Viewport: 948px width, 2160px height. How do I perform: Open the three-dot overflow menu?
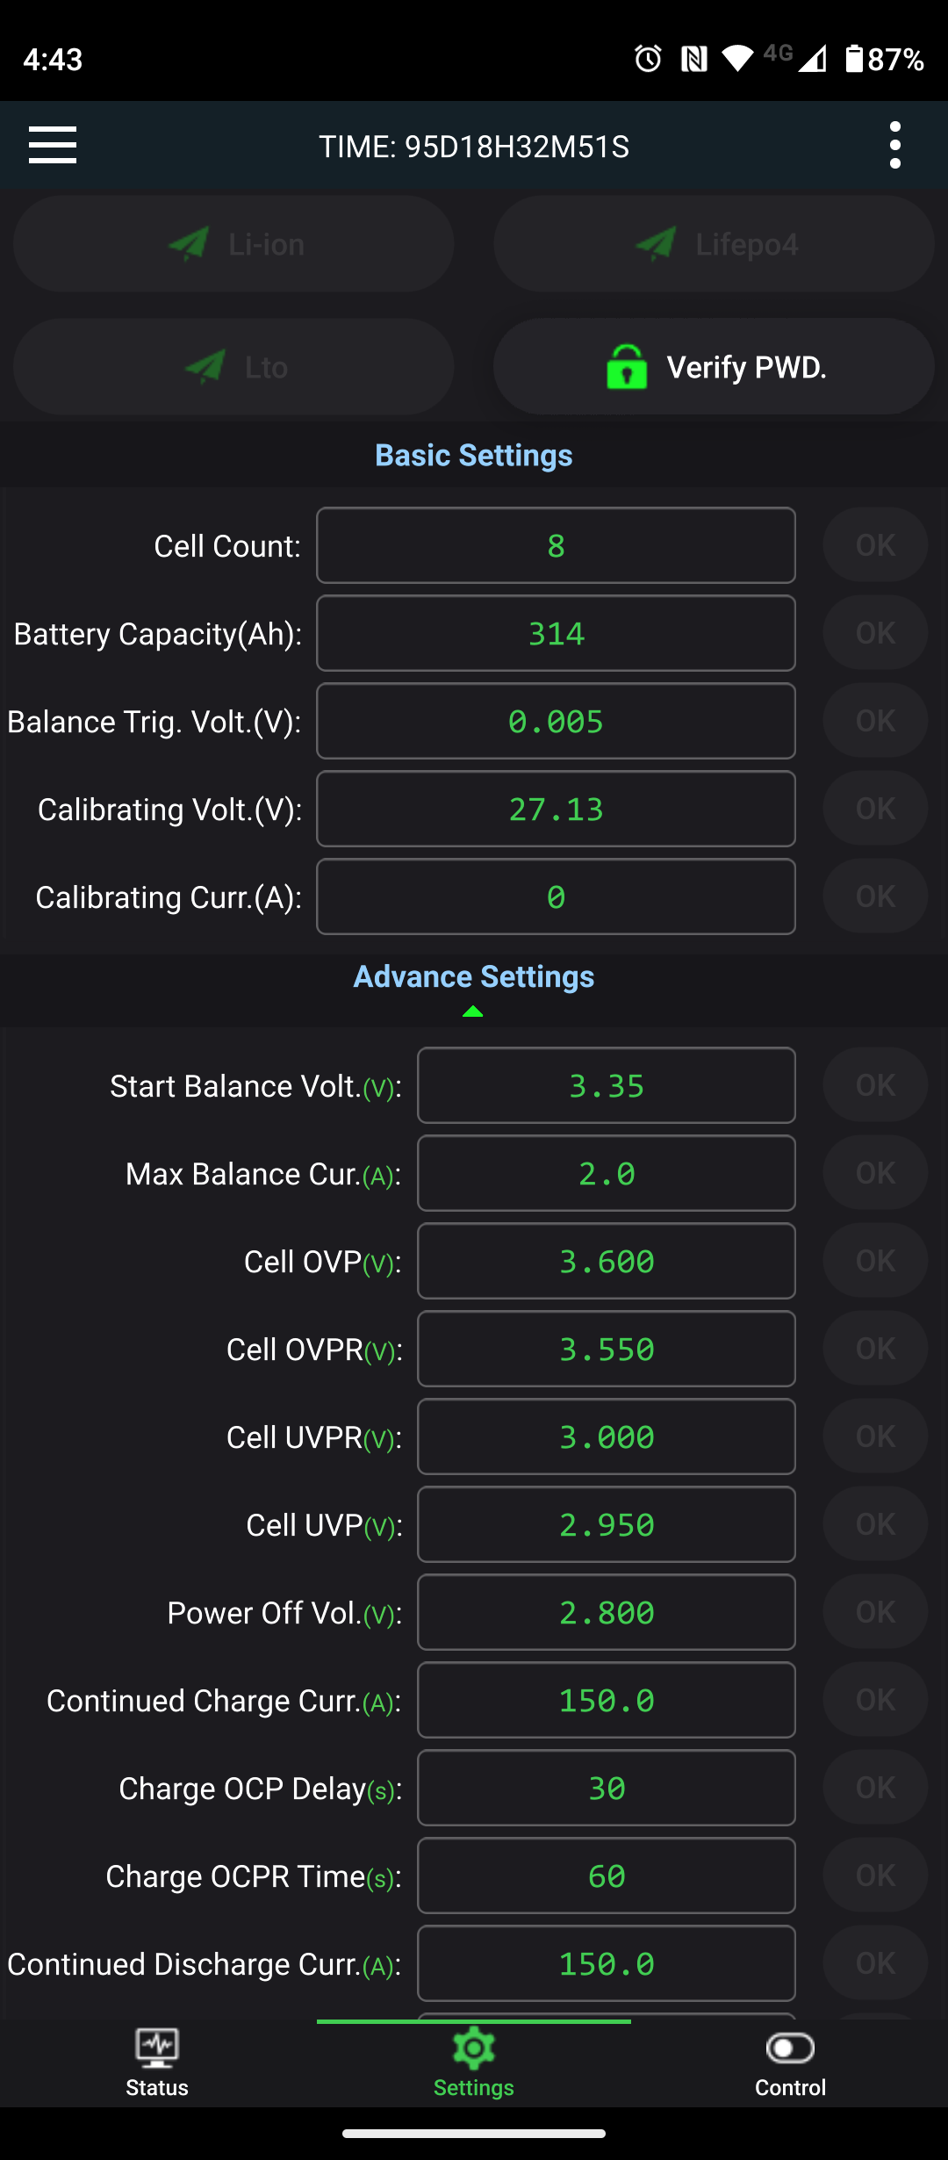click(x=894, y=145)
